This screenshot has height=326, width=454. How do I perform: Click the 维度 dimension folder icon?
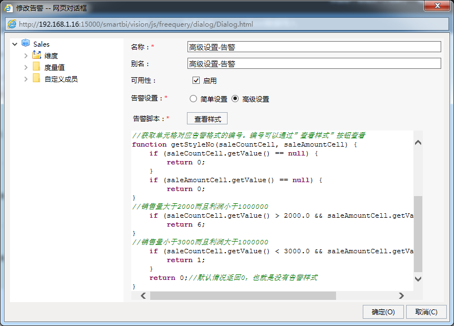click(37, 54)
